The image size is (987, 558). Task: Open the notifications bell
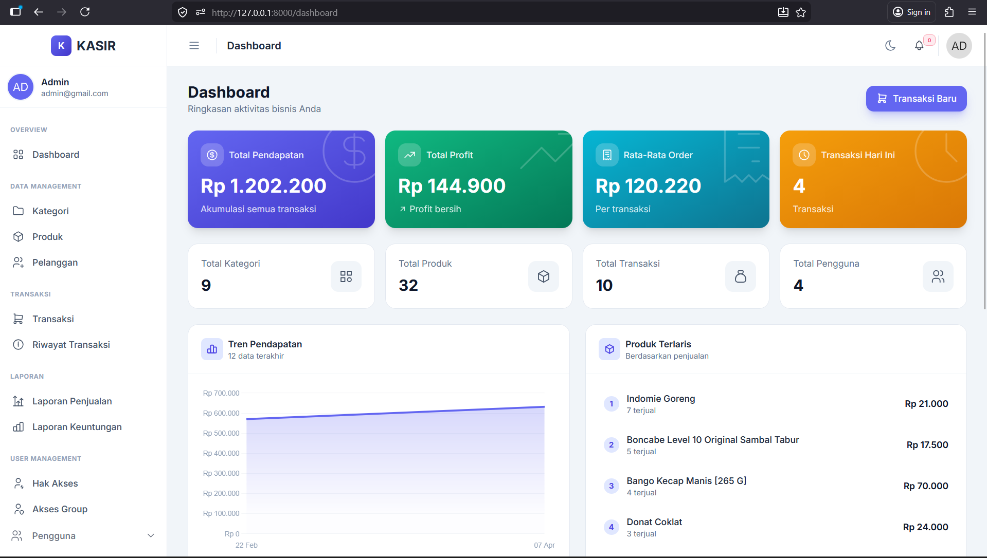click(x=919, y=46)
